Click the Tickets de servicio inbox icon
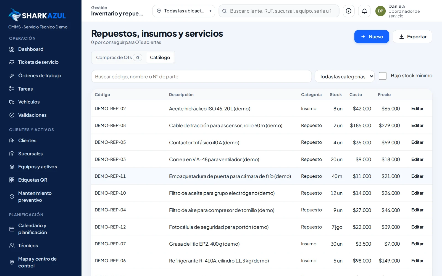 click(12, 62)
